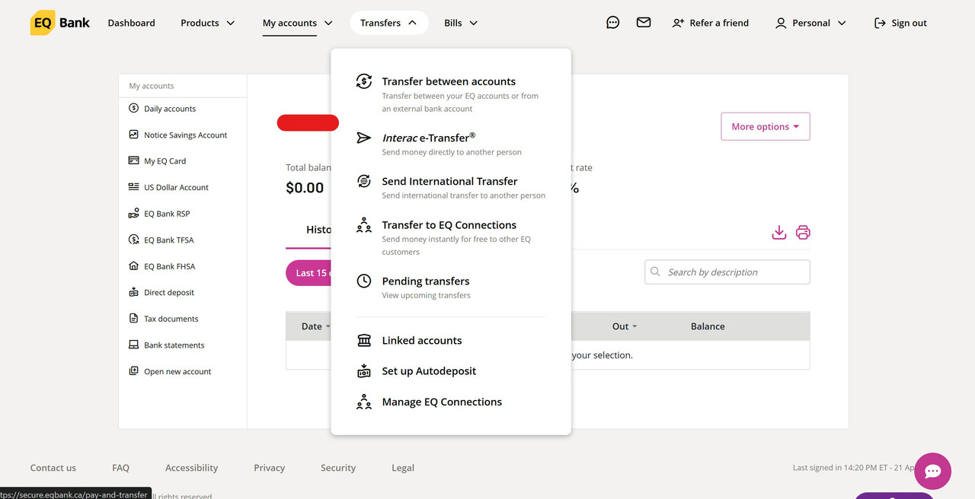Click the Direct deposit icon
This screenshot has width=975, height=499.
(134, 292)
